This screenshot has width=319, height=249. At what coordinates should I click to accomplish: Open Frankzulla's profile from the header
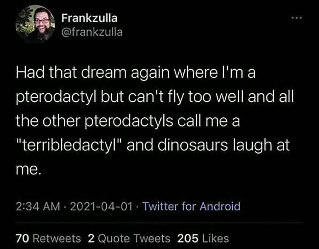(89, 19)
